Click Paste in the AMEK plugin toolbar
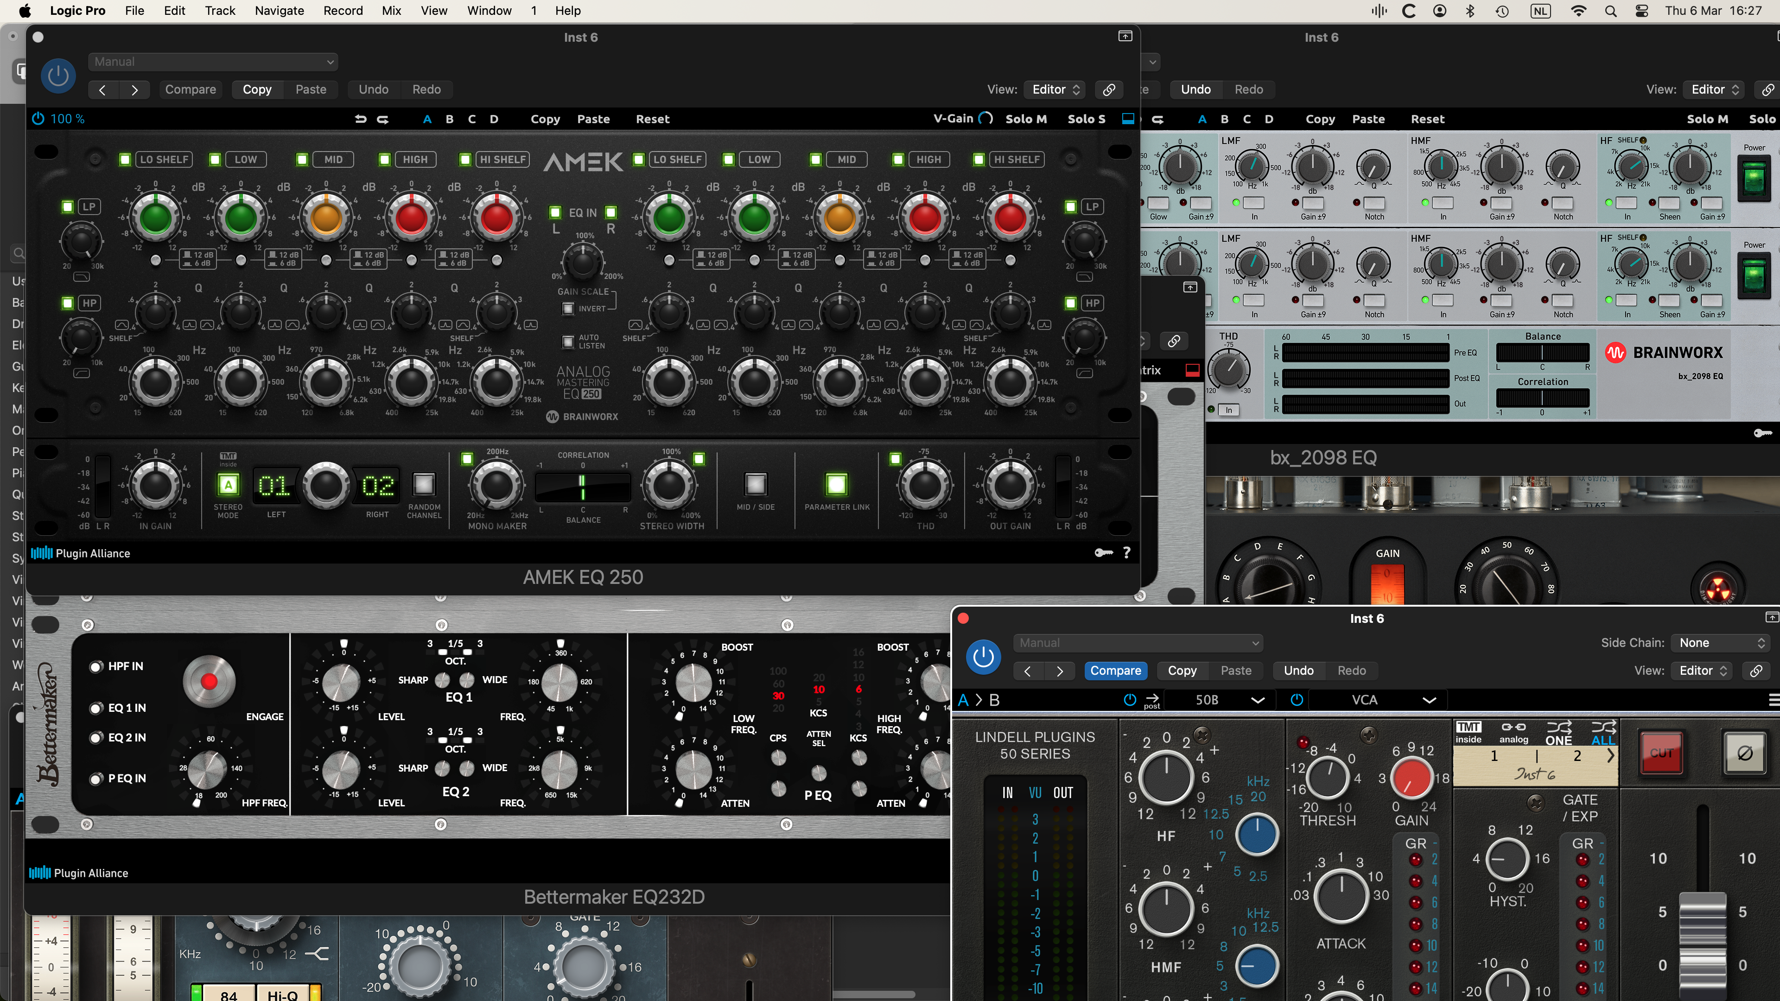Viewport: 1780px width, 1001px height. pyautogui.click(x=593, y=119)
